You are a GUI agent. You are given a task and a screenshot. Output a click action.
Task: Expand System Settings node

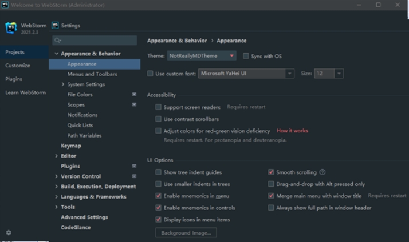63,84
